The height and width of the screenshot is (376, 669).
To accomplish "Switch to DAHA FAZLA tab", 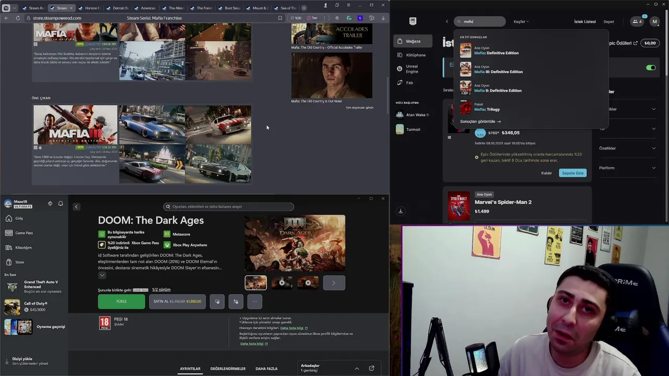I will pos(267,369).
